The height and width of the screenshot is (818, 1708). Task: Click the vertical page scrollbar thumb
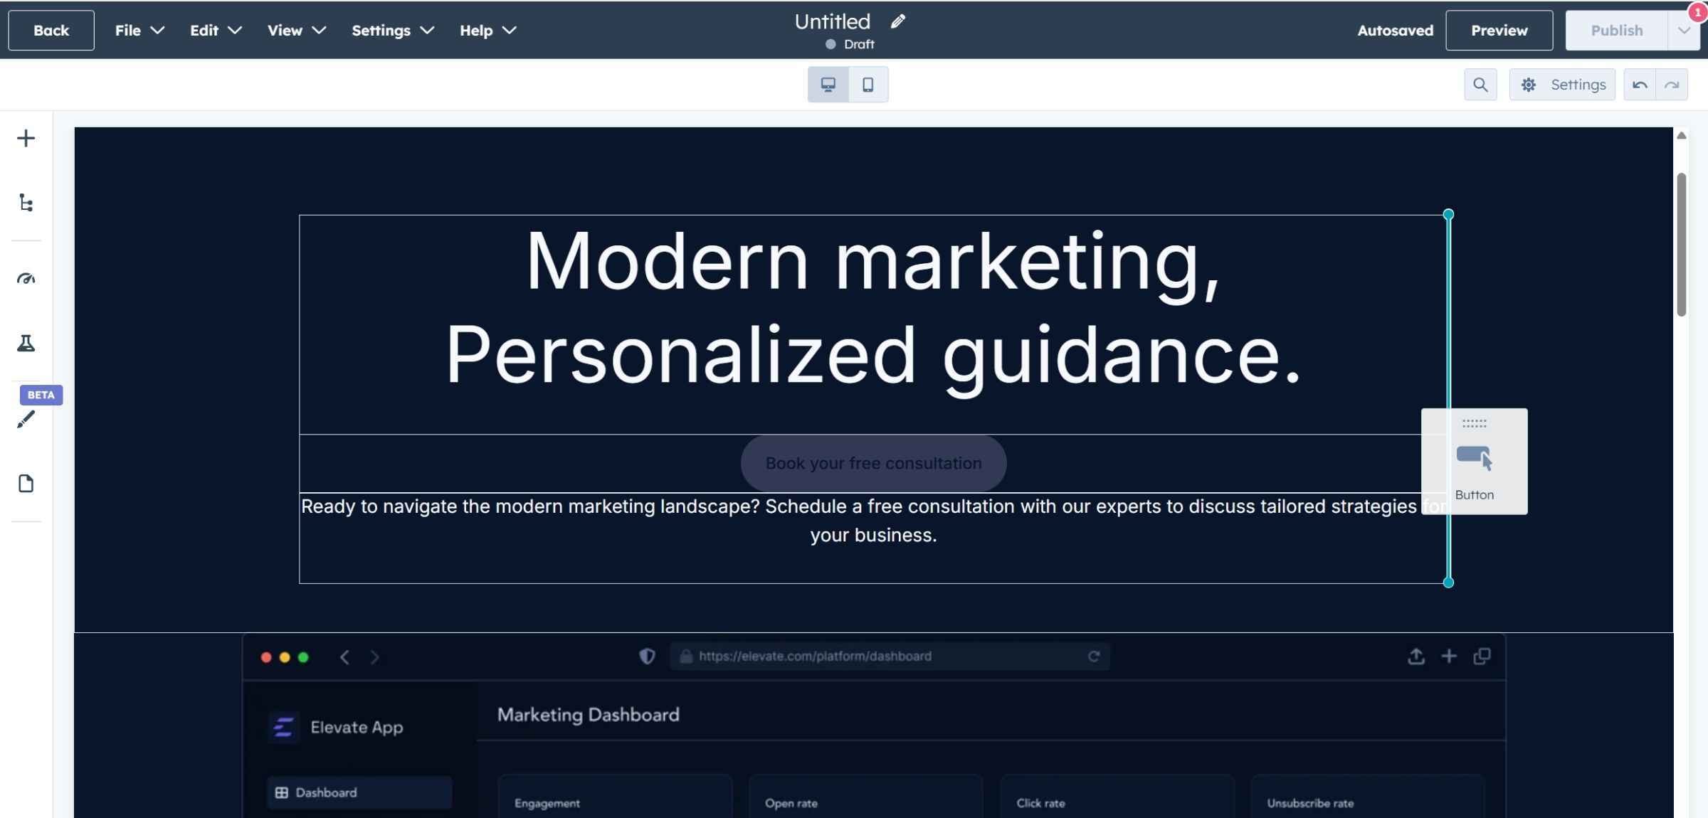[x=1681, y=244]
